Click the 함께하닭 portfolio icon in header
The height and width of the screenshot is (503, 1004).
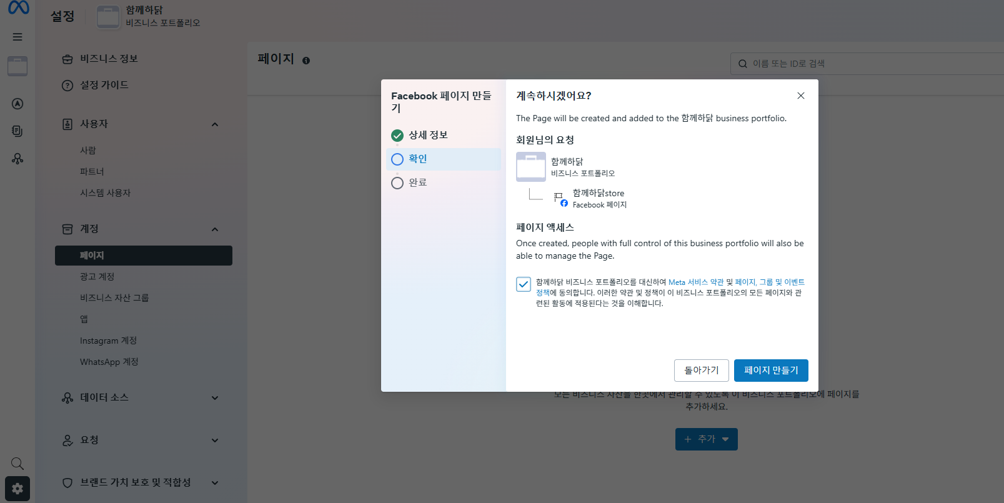pyautogui.click(x=108, y=17)
